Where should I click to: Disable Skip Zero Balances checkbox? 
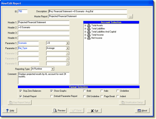coord(21,91)
